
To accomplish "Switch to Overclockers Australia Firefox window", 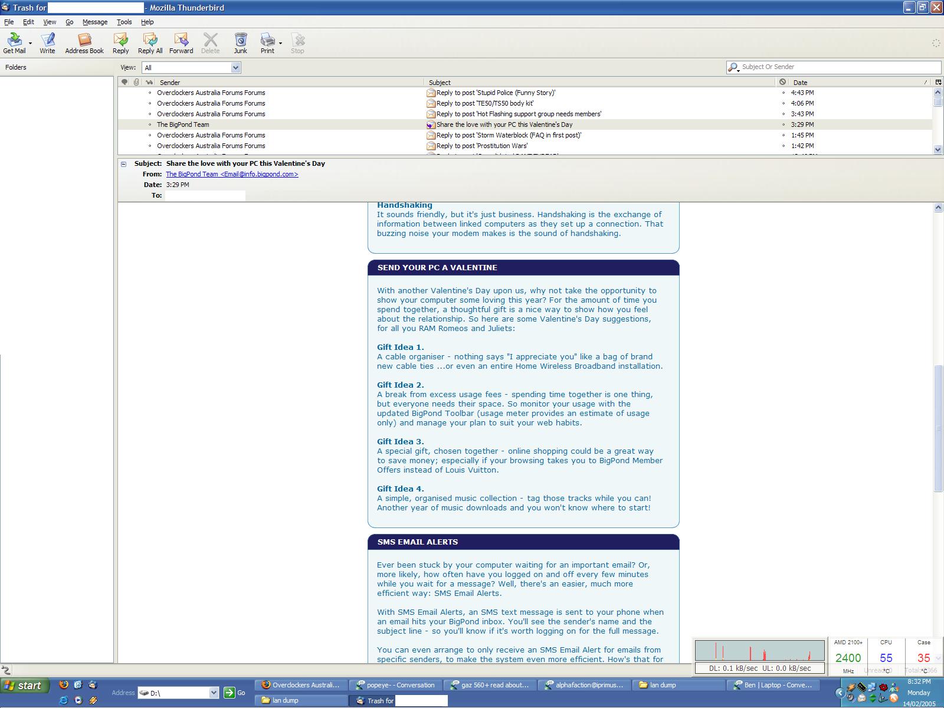I will (301, 685).
